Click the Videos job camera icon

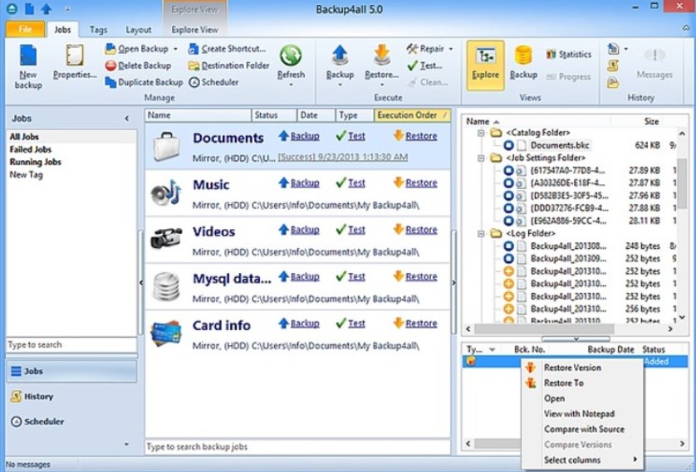coord(166,238)
